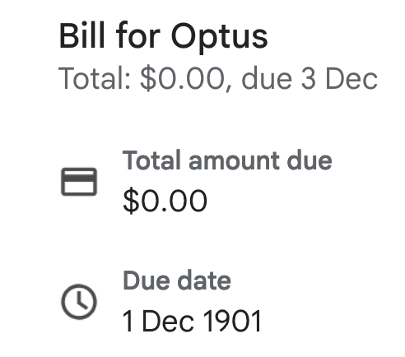The height and width of the screenshot is (357, 405).
Task: Click the word 'Optus' in the title
Action: coord(219,37)
